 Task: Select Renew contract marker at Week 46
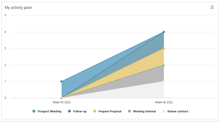coord(164,81)
